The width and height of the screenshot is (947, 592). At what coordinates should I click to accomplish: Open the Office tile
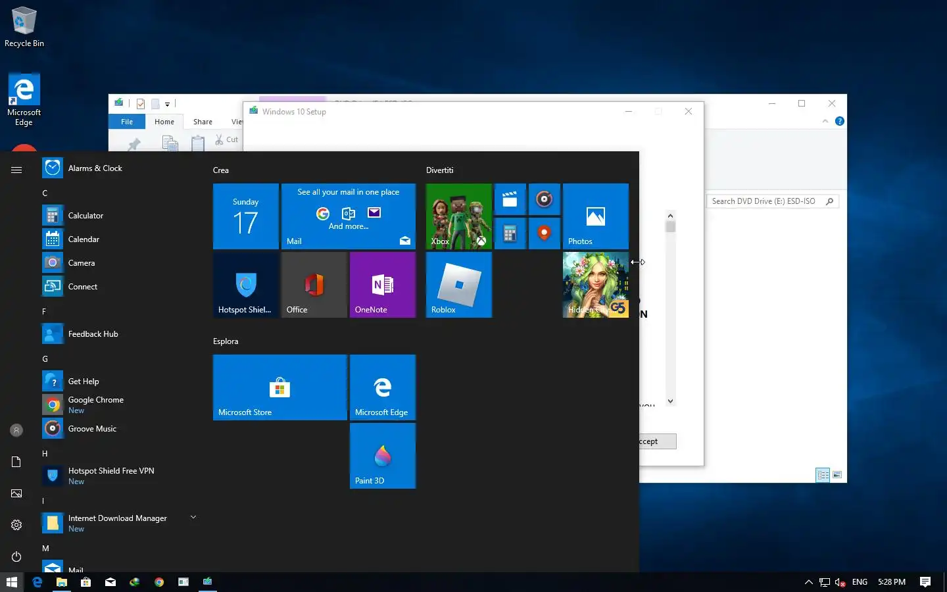314,285
